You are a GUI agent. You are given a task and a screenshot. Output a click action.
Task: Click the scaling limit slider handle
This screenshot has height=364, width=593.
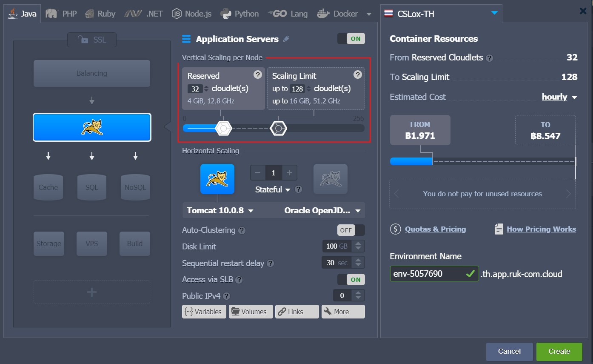(x=278, y=128)
